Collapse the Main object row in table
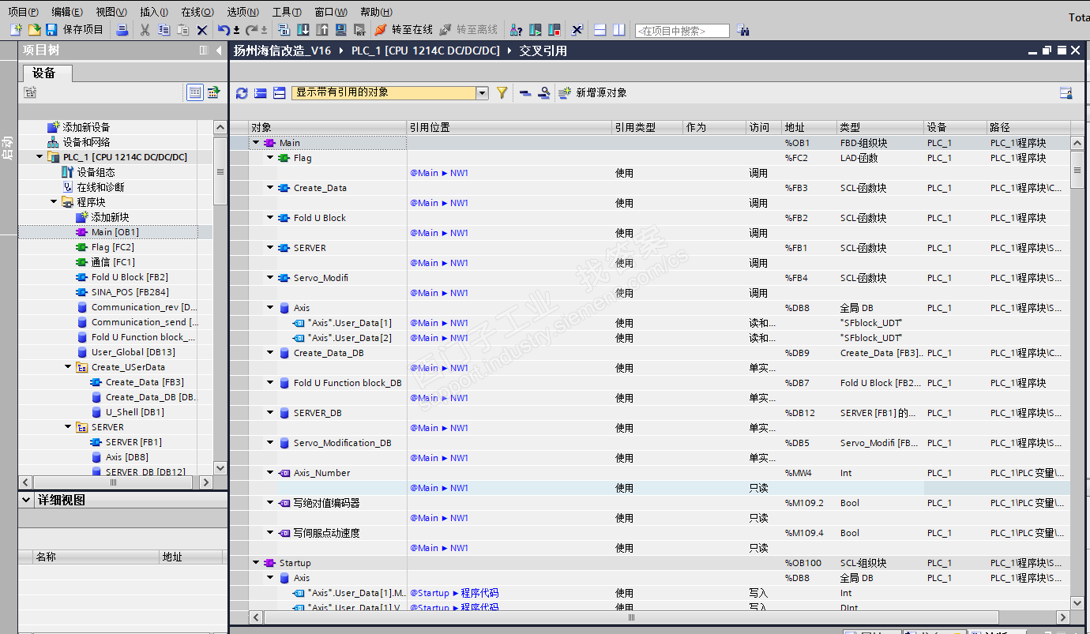This screenshot has height=634, width=1090. (x=256, y=143)
